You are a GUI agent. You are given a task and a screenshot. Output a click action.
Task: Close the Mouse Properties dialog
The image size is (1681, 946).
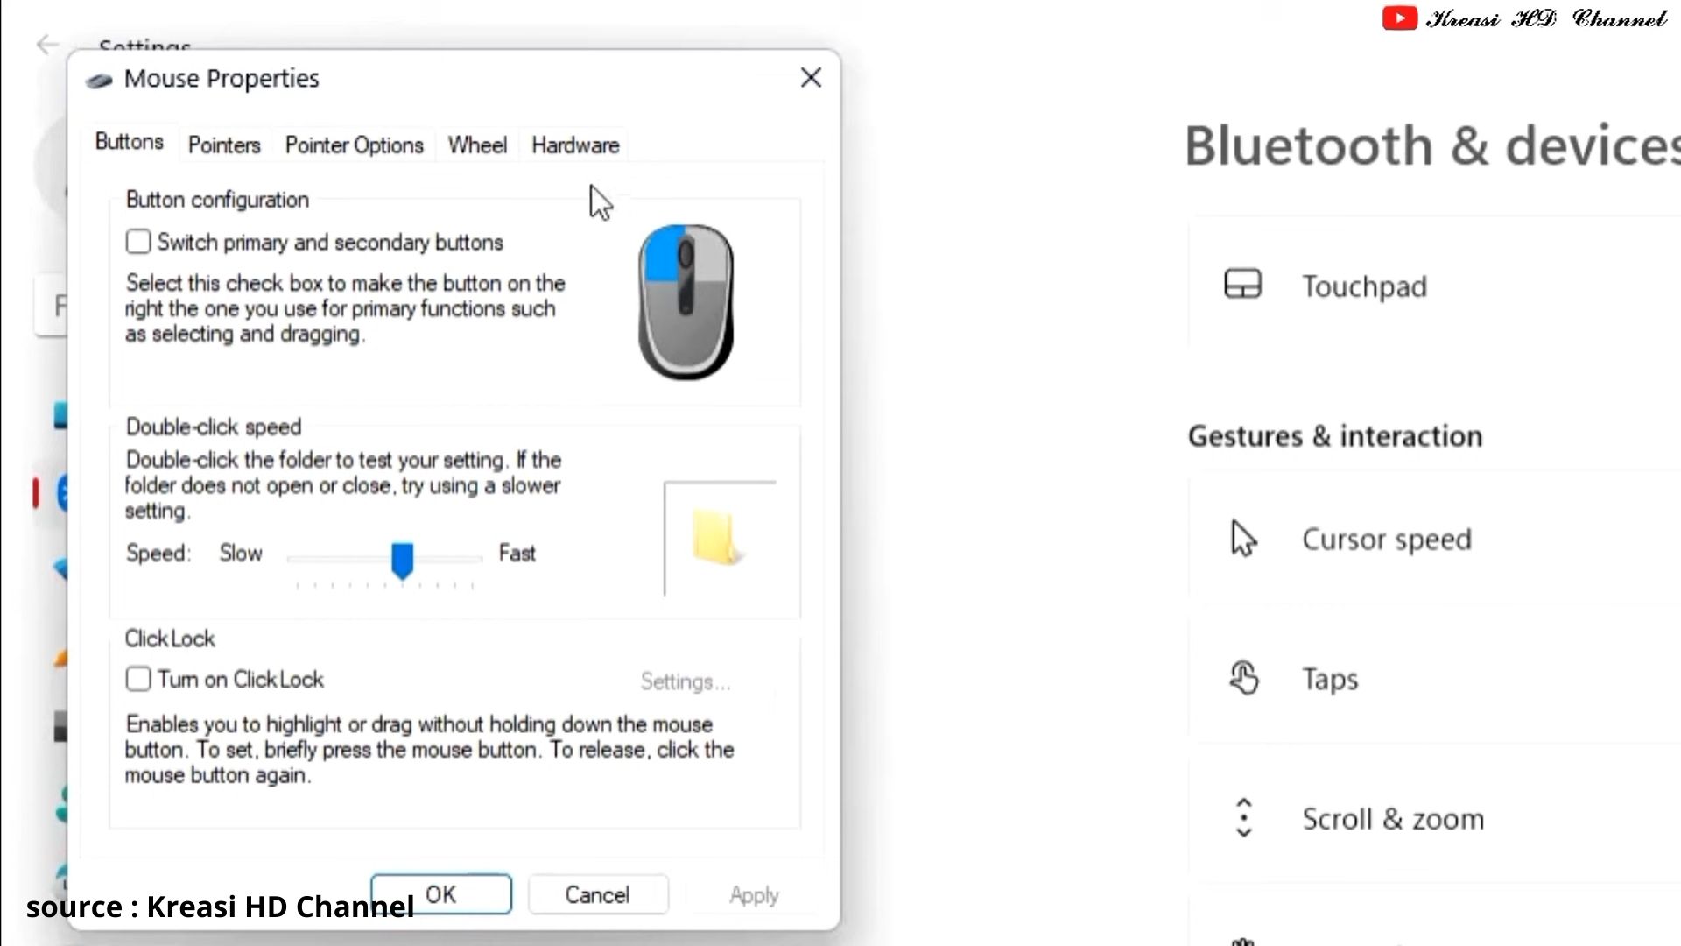(811, 78)
